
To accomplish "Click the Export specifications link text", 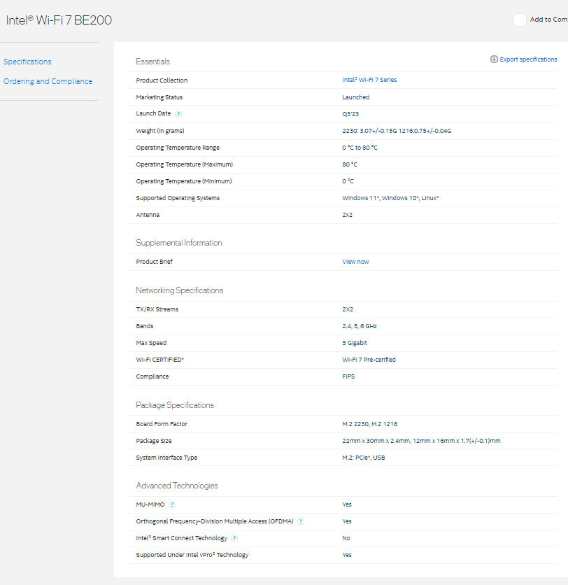I will [528, 59].
